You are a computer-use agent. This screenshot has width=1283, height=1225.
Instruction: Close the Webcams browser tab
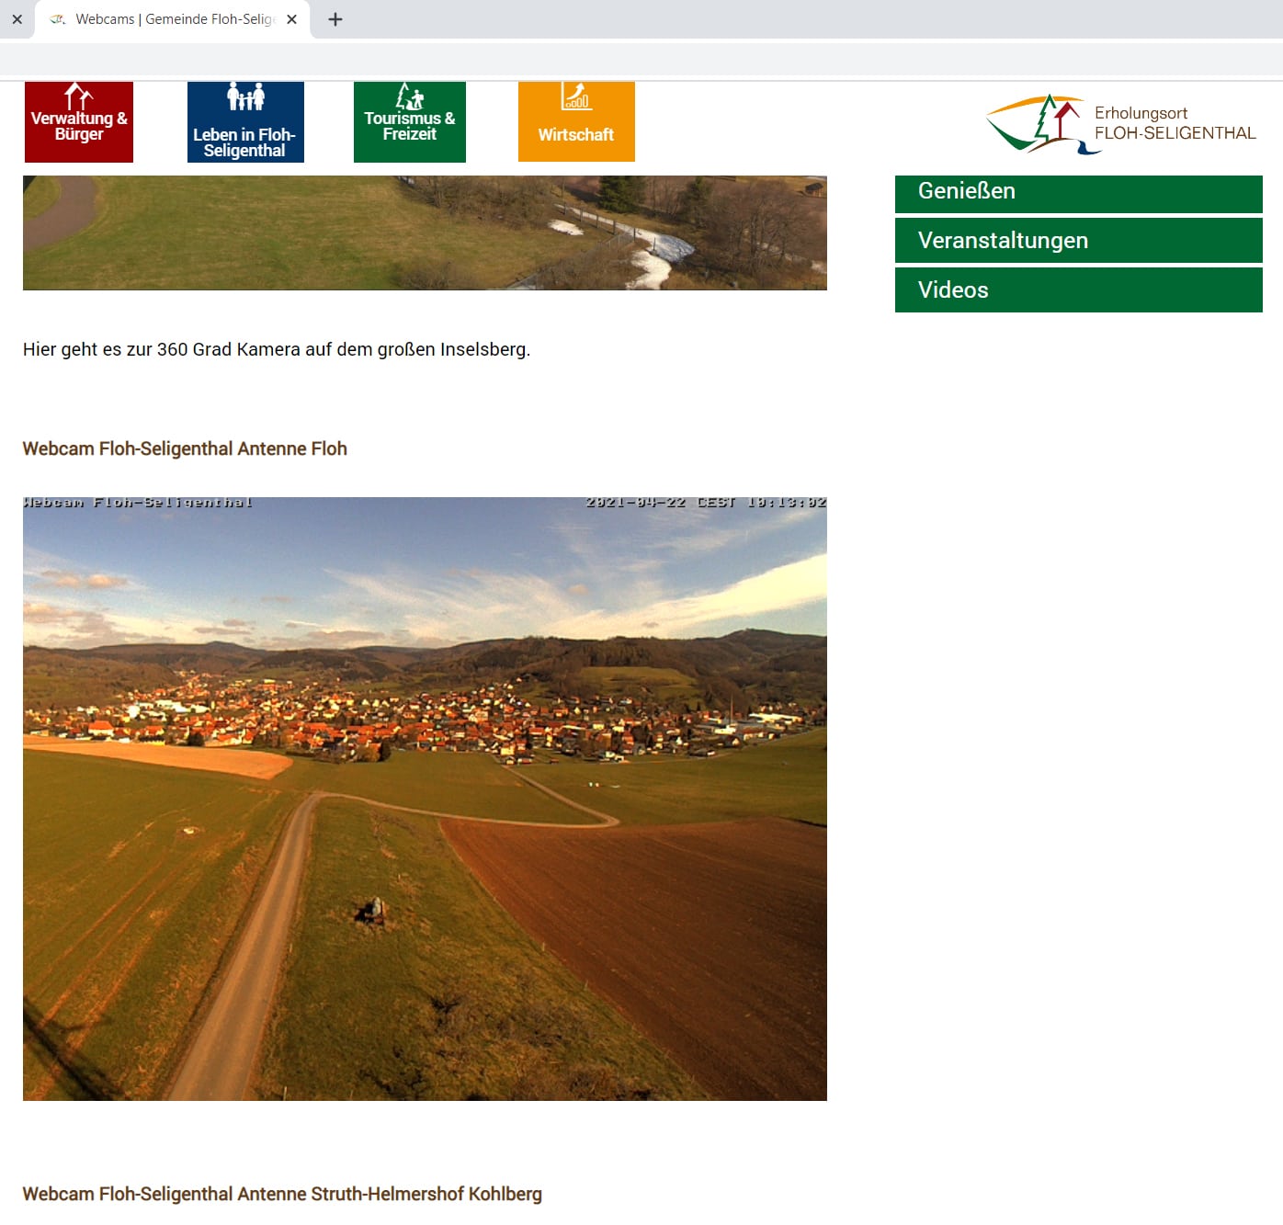[x=291, y=19]
